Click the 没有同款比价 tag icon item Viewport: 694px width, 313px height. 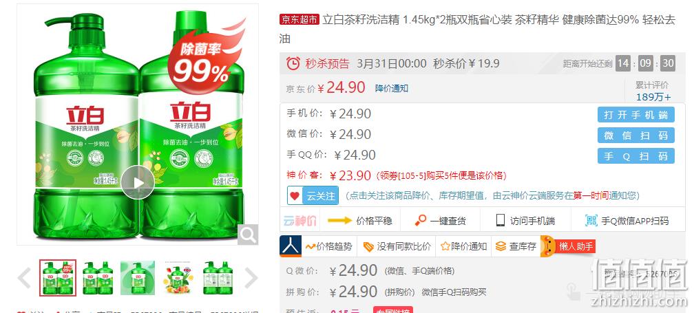pyautogui.click(x=397, y=246)
